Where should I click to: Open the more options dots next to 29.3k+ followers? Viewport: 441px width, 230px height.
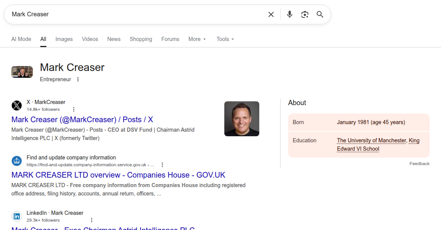[x=91, y=220]
